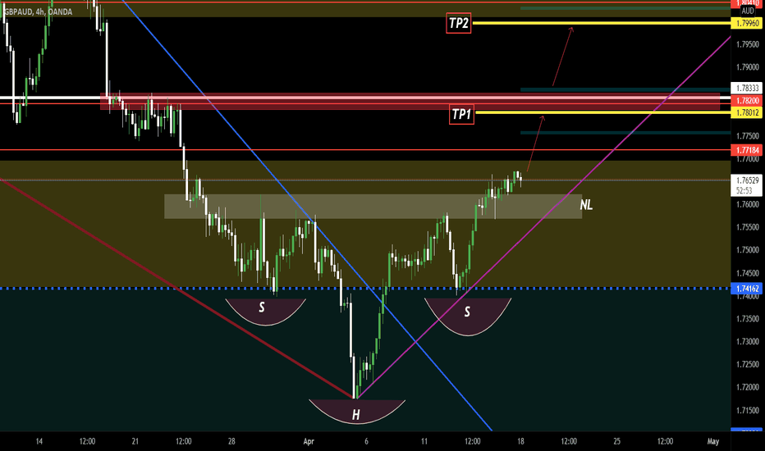Select the yellow TP2 horizontal line

tap(601, 23)
